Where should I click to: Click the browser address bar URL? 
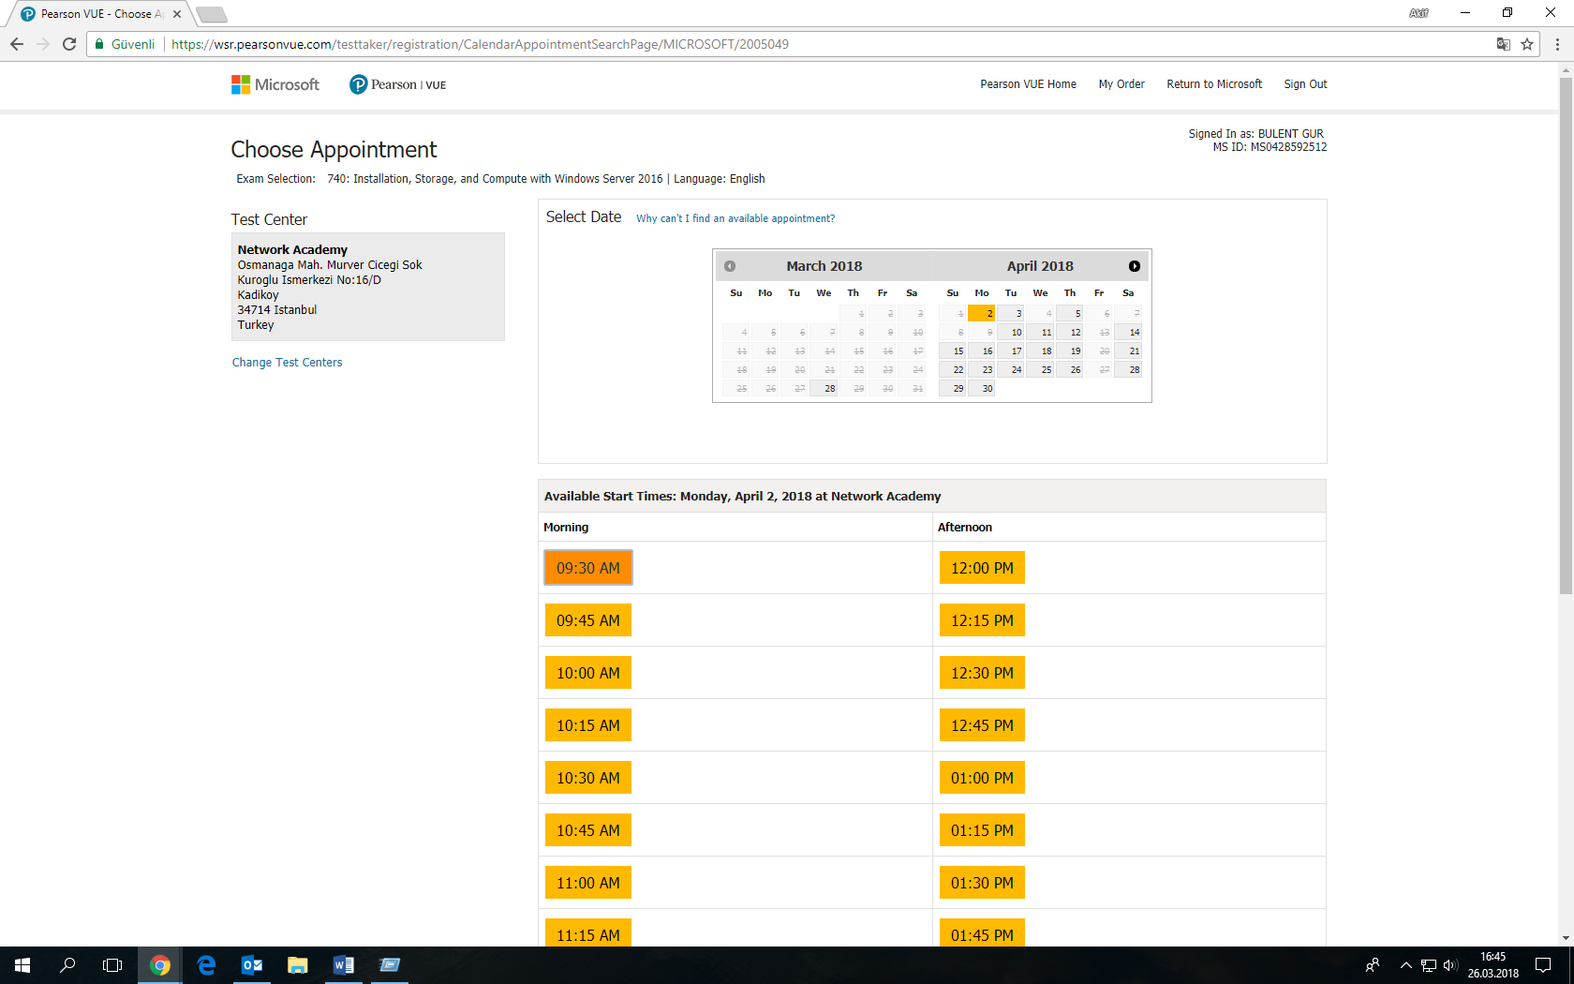click(480, 44)
